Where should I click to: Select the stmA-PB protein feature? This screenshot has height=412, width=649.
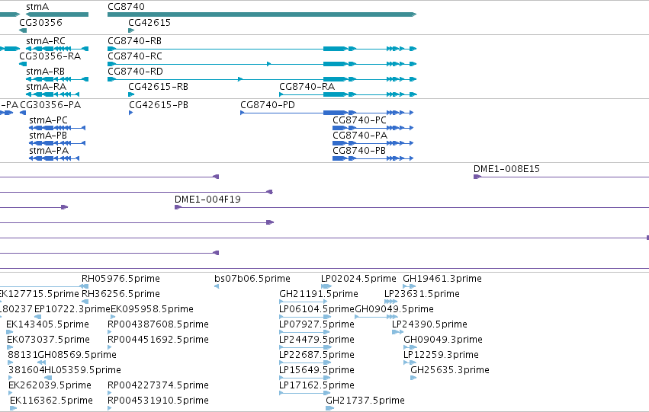[x=57, y=143]
